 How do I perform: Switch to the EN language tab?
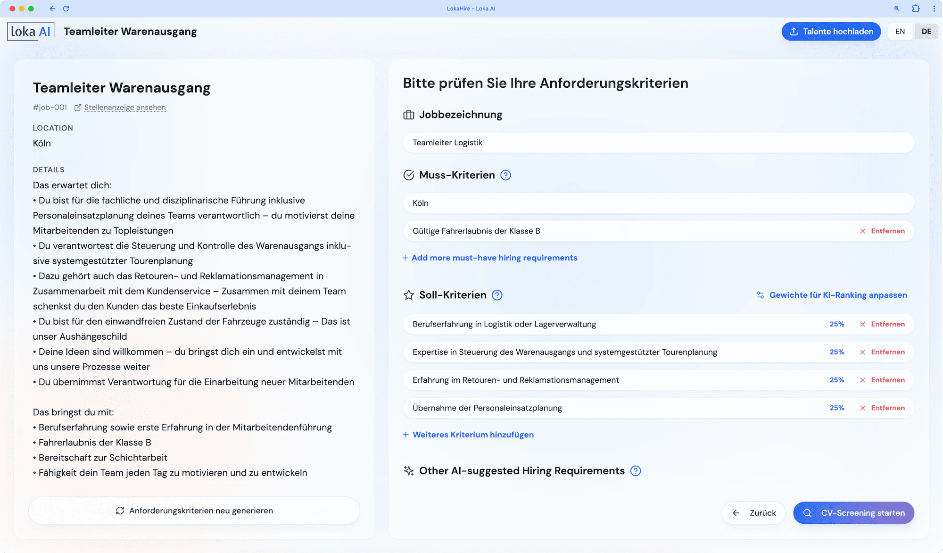pos(900,31)
